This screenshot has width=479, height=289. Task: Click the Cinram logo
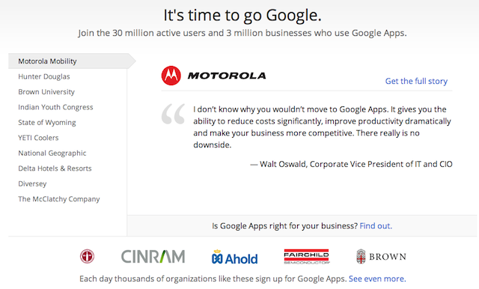point(153,257)
